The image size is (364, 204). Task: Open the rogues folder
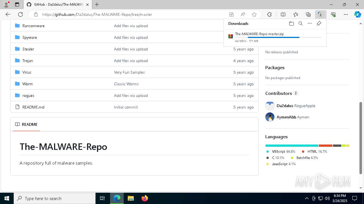pyautogui.click(x=28, y=95)
